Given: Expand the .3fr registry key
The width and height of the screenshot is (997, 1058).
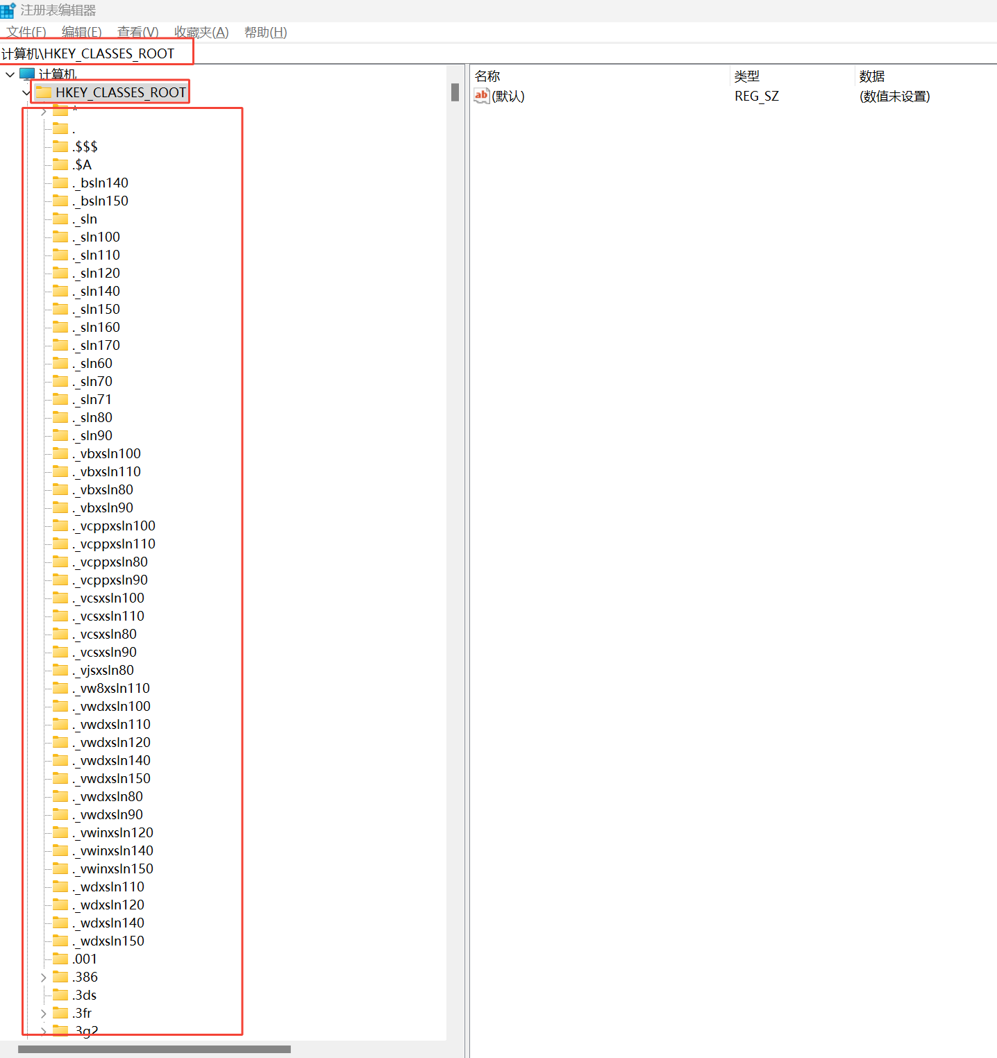Looking at the screenshot, I should pos(44,1014).
